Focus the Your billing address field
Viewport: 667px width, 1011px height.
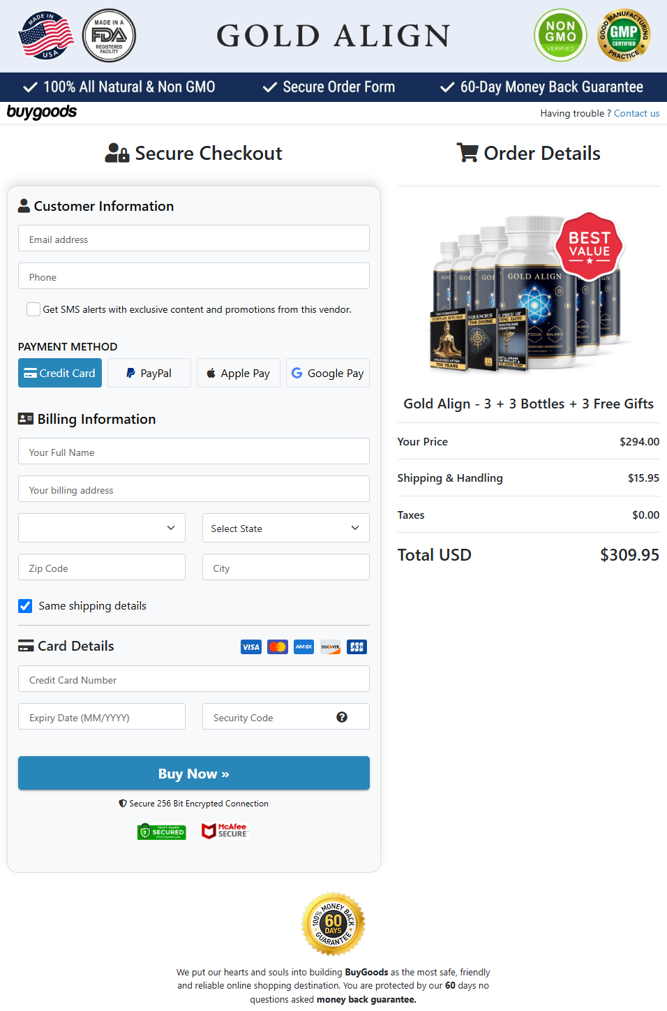tap(194, 489)
